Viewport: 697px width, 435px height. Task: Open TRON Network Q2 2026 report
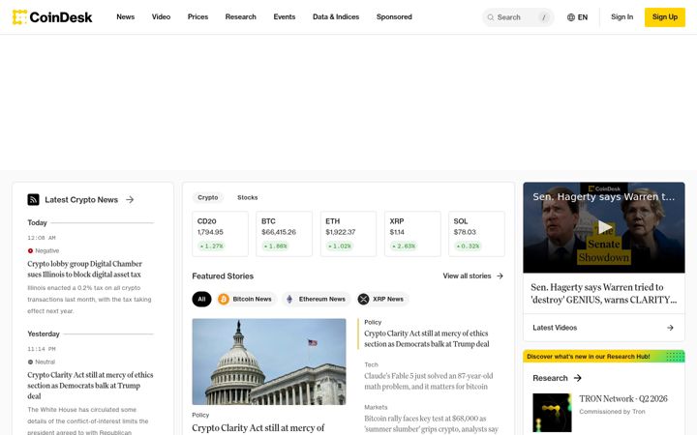pos(623,398)
